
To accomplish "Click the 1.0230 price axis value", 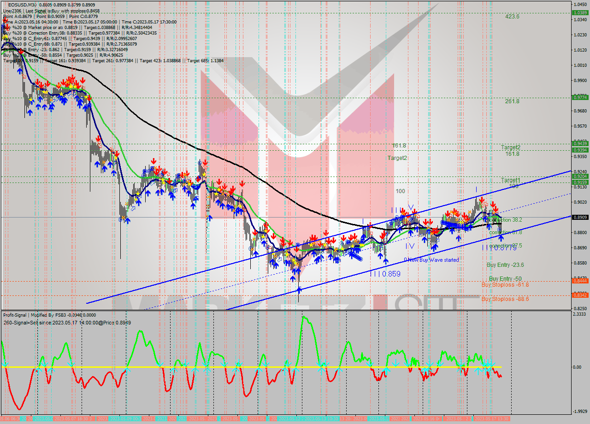I will [x=580, y=35].
